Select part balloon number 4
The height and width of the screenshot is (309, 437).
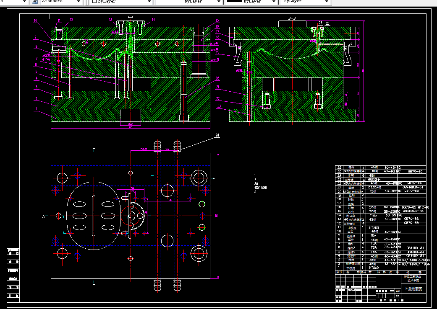36,78
